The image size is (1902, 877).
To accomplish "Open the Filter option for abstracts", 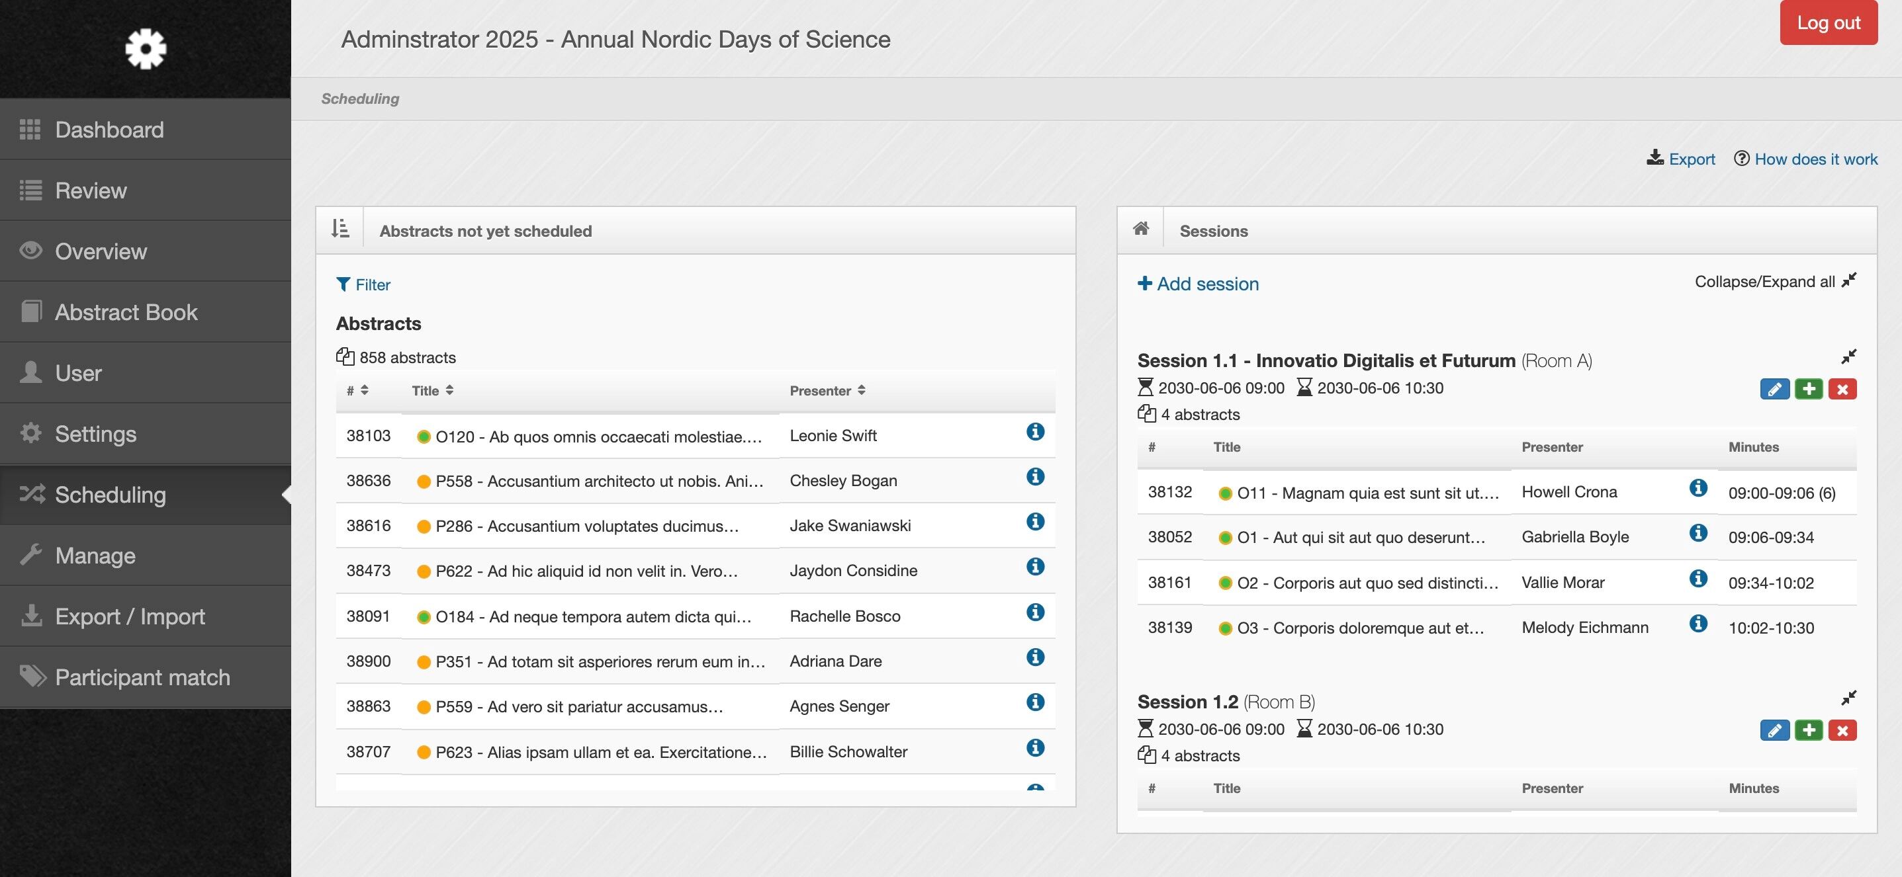I will click(x=364, y=284).
